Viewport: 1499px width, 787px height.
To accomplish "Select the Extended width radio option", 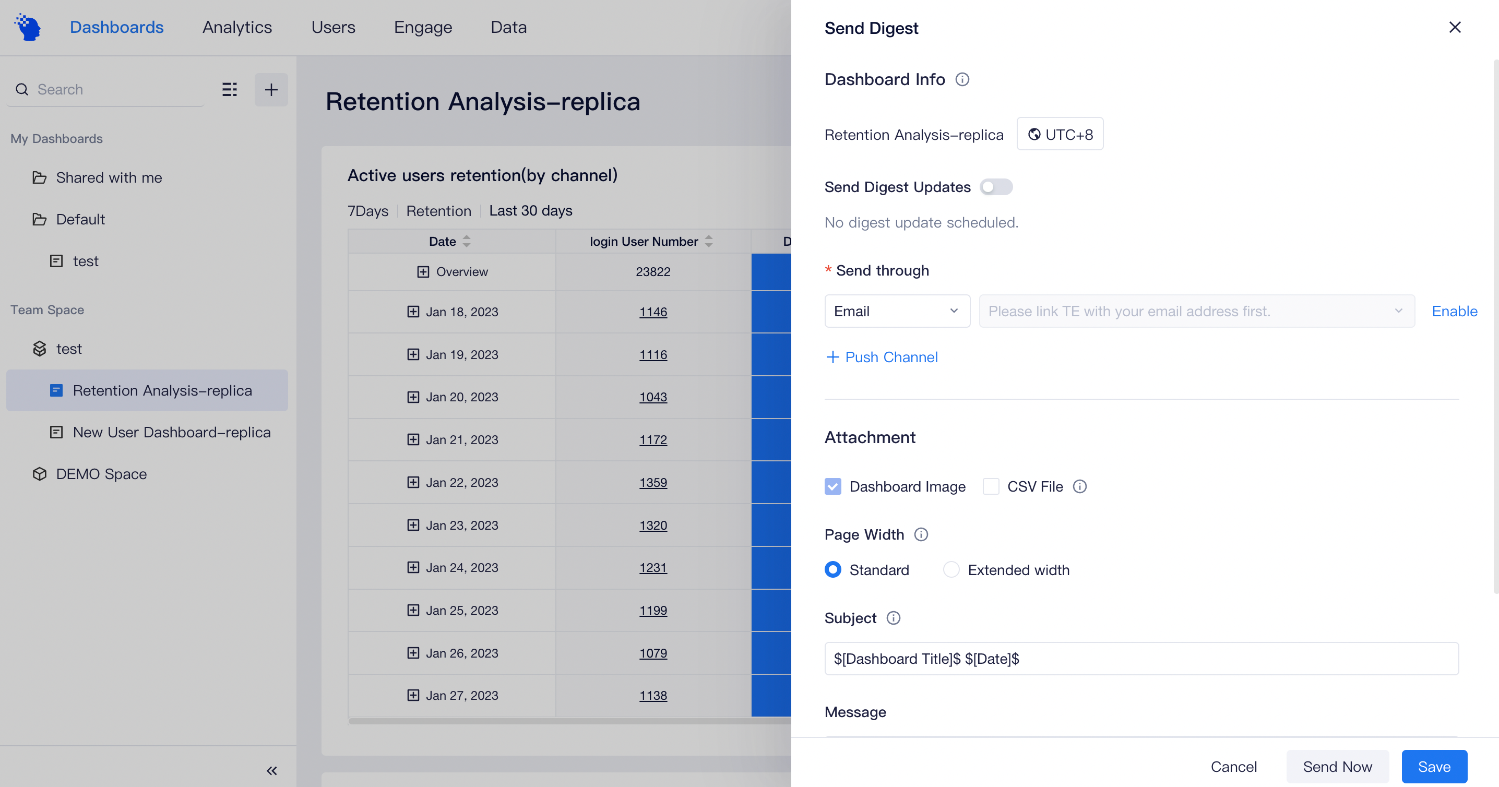I will (x=951, y=569).
